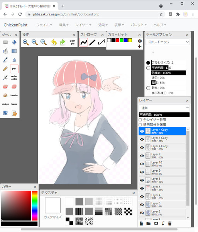The image size is (198, 232).
Task: Open the 効果 menu
Action: coord(103,25)
